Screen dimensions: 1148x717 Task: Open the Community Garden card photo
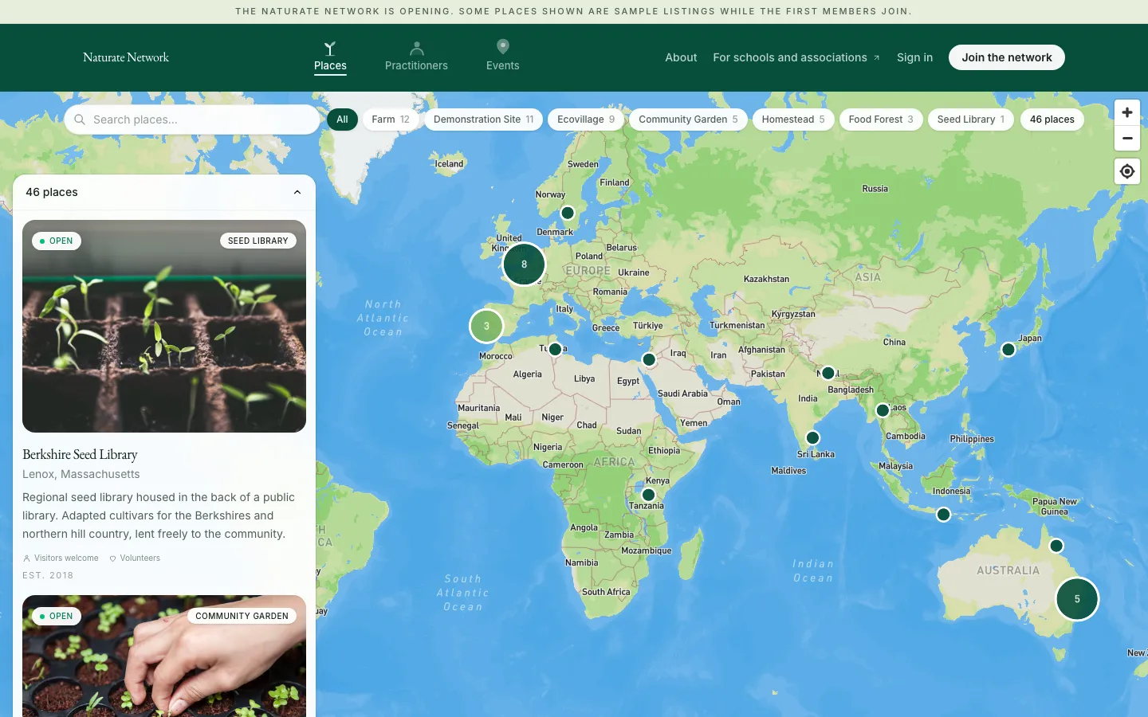[164, 656]
